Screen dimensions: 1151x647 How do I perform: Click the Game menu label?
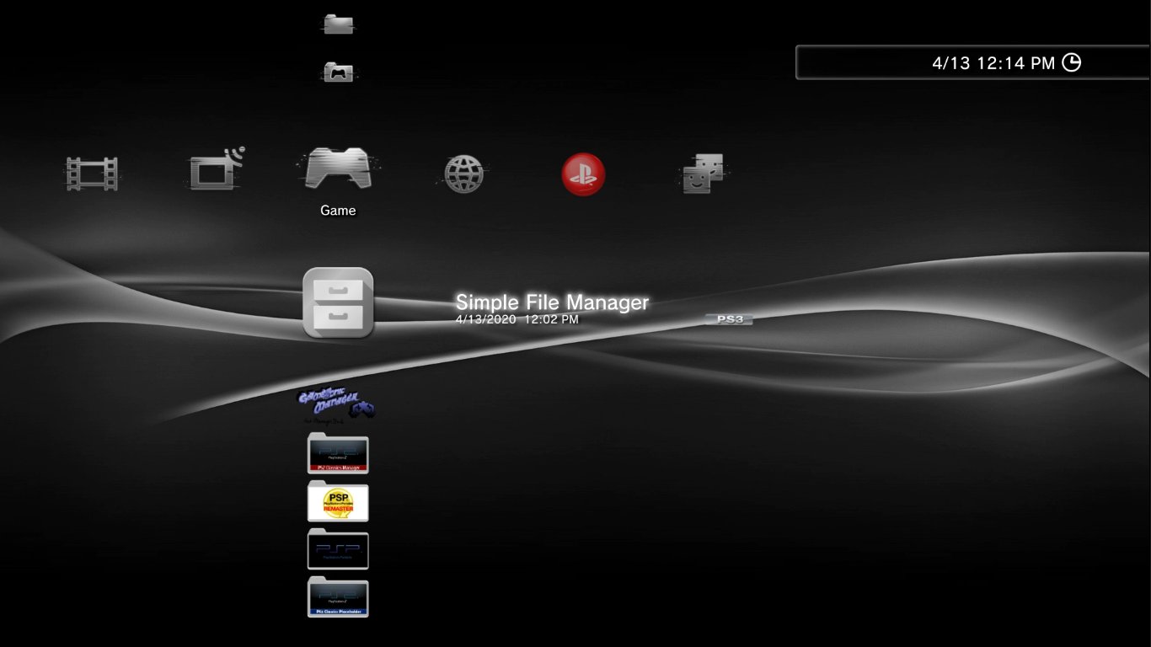point(338,211)
